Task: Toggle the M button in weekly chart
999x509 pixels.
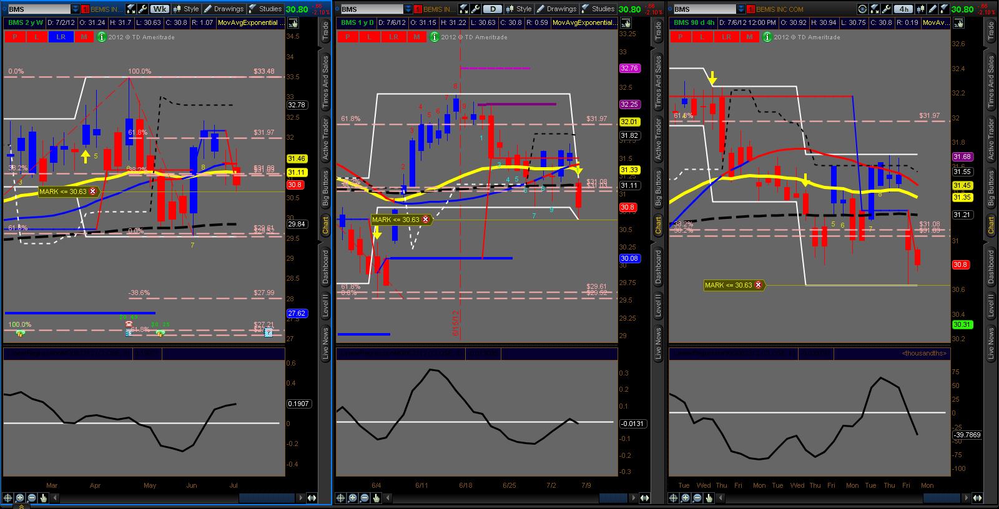Action: [84, 37]
